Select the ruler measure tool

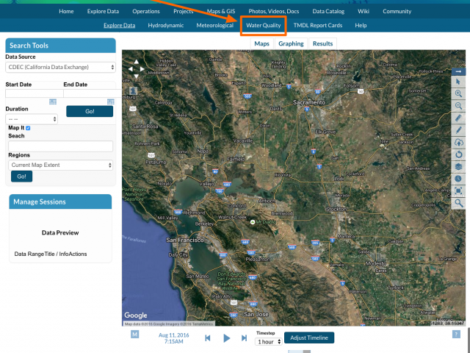[458, 118]
